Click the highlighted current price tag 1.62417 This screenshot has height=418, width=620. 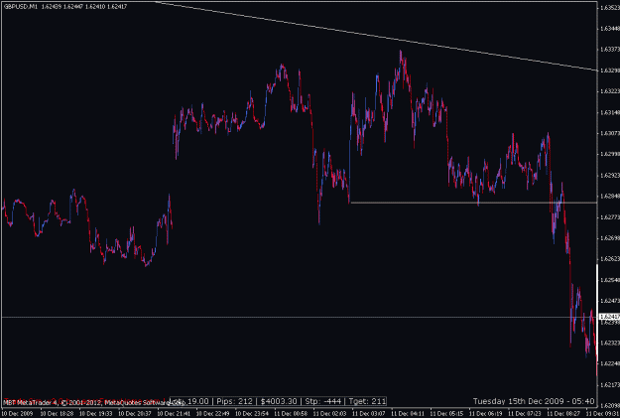[609, 317]
